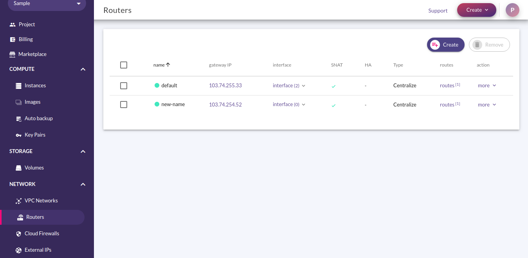Open VPC Networks in sidebar
The image size is (528, 258).
(41, 200)
